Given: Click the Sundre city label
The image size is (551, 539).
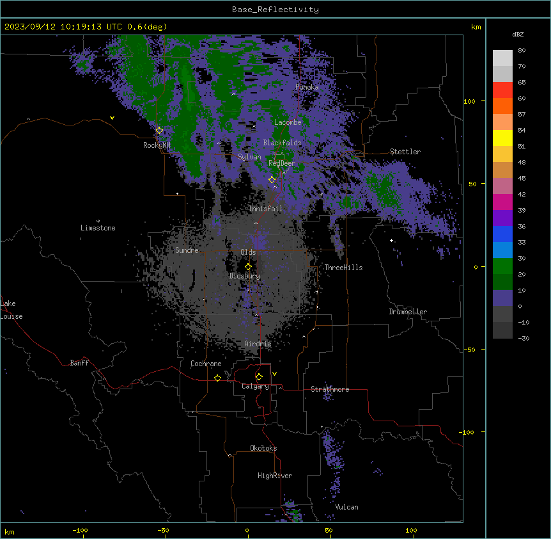Looking at the screenshot, I should coord(187,250).
